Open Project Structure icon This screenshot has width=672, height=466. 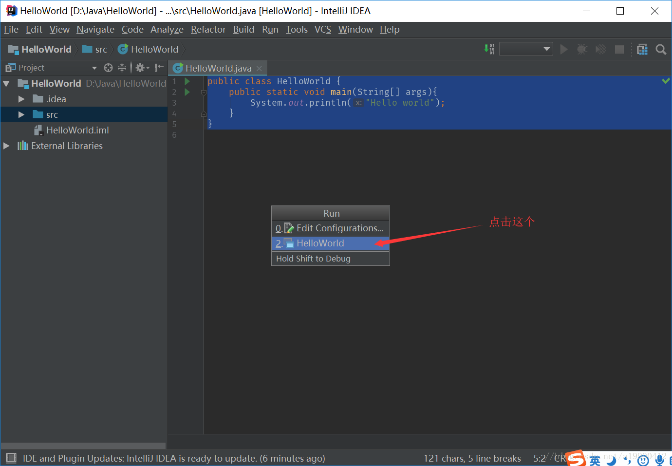[642, 49]
